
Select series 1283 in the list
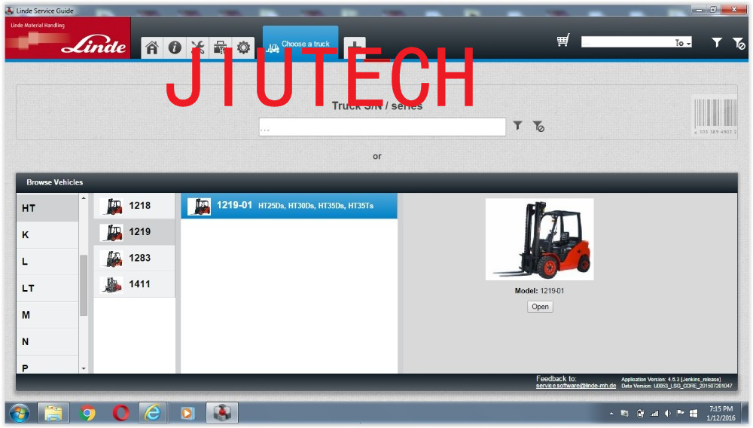pos(135,258)
